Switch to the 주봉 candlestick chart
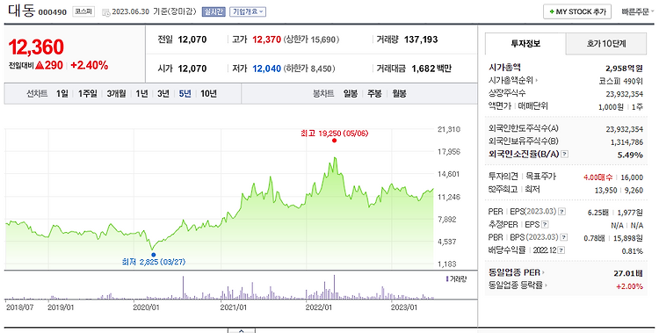 coord(374,94)
